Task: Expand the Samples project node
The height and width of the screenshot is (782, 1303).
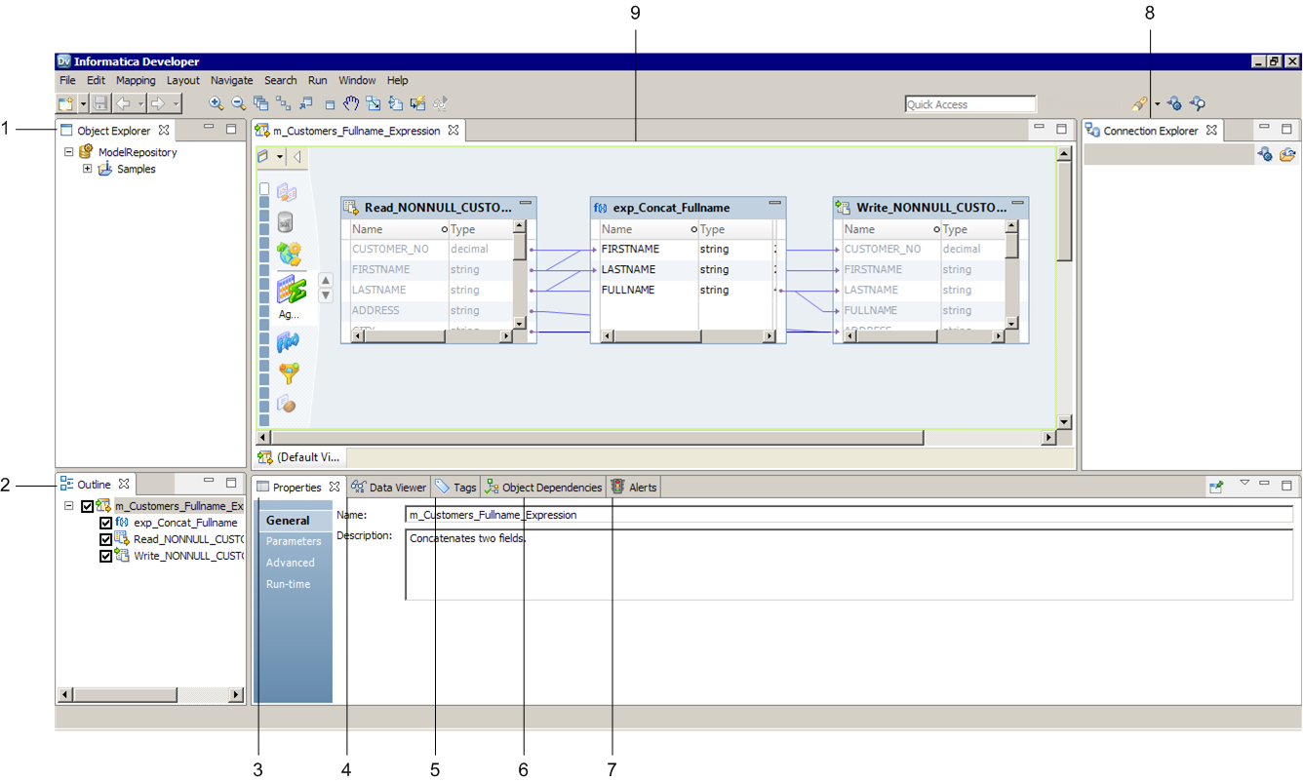Action: pos(88,169)
